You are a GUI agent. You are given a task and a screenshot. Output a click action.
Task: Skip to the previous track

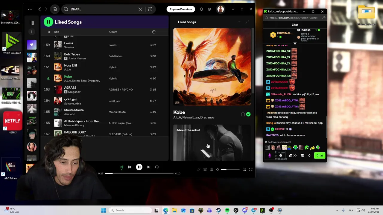[x=130, y=167]
